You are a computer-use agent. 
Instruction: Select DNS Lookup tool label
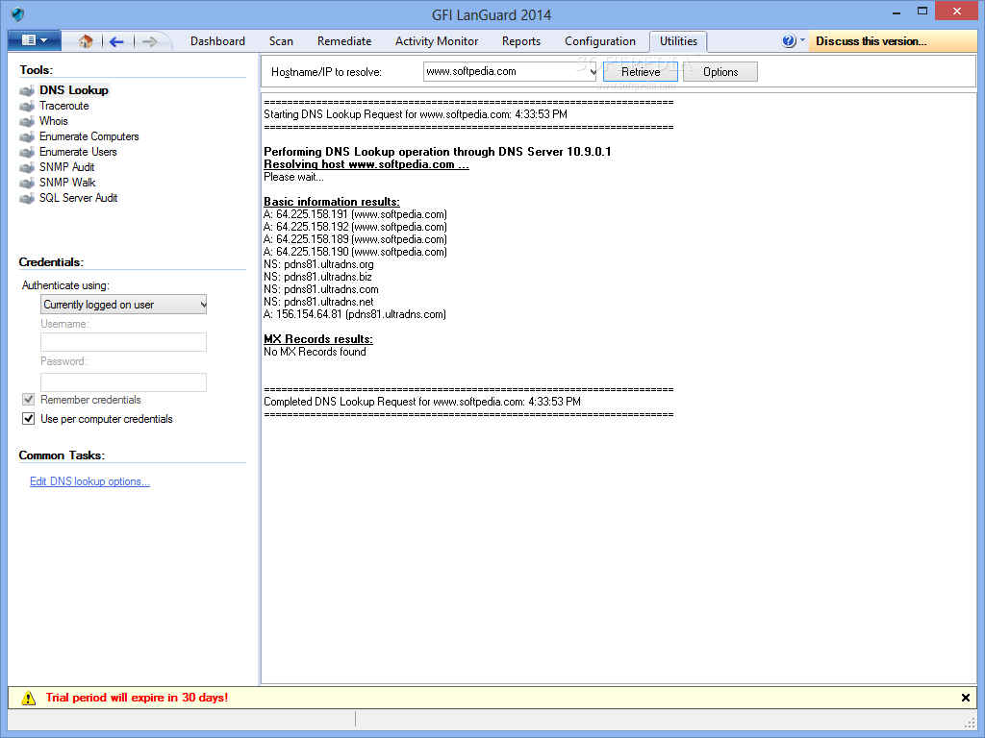point(74,90)
